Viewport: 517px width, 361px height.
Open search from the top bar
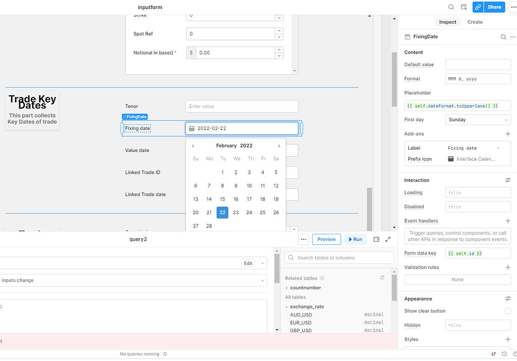coord(451,7)
